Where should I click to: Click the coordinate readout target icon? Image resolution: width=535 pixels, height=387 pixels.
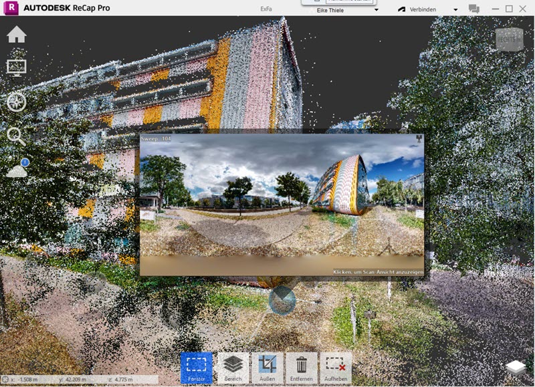pos(5,379)
